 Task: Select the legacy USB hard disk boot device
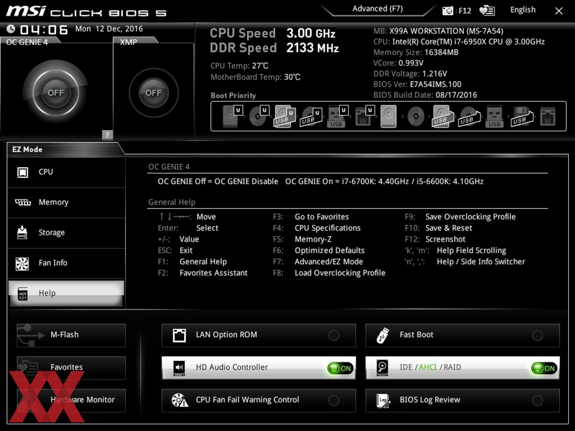(x=442, y=116)
